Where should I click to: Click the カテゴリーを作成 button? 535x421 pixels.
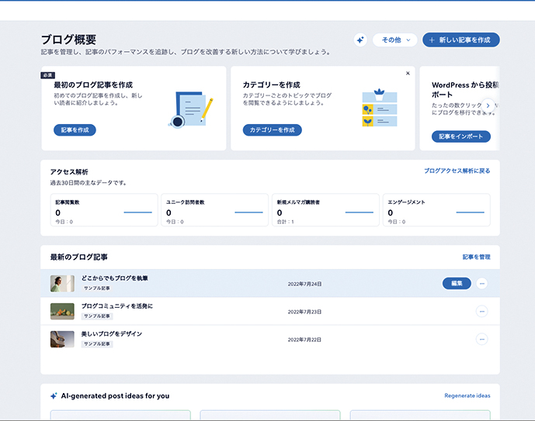[x=272, y=130]
